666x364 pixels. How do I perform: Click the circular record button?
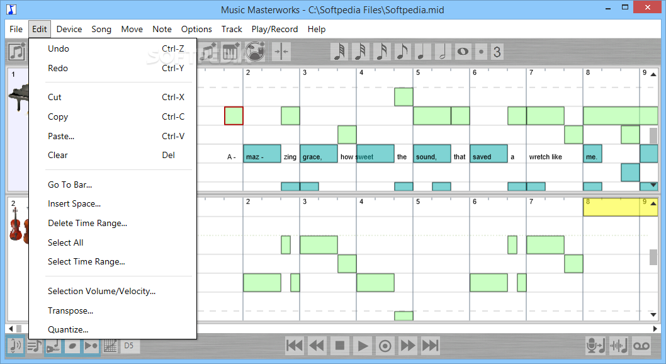point(385,346)
